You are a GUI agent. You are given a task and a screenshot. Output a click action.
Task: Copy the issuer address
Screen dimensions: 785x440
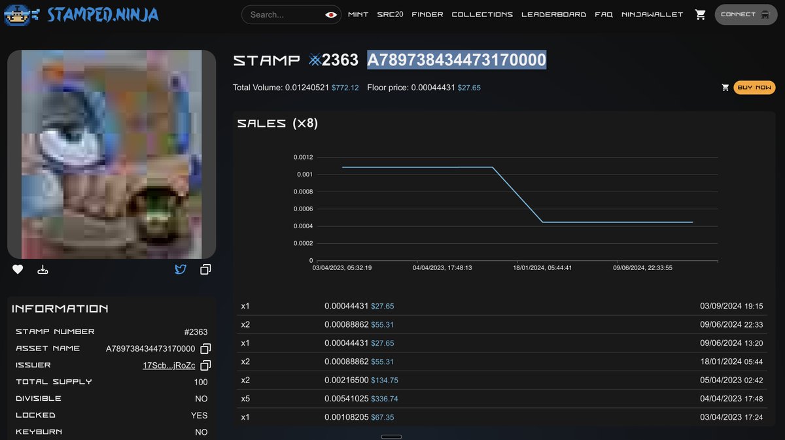205,365
